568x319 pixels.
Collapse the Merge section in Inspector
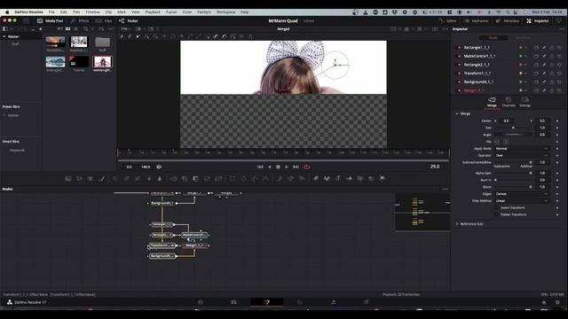(x=457, y=114)
